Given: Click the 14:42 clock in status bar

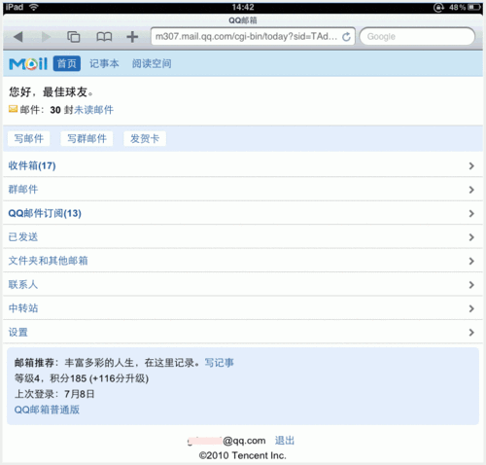Looking at the screenshot, I should pyautogui.click(x=243, y=7).
